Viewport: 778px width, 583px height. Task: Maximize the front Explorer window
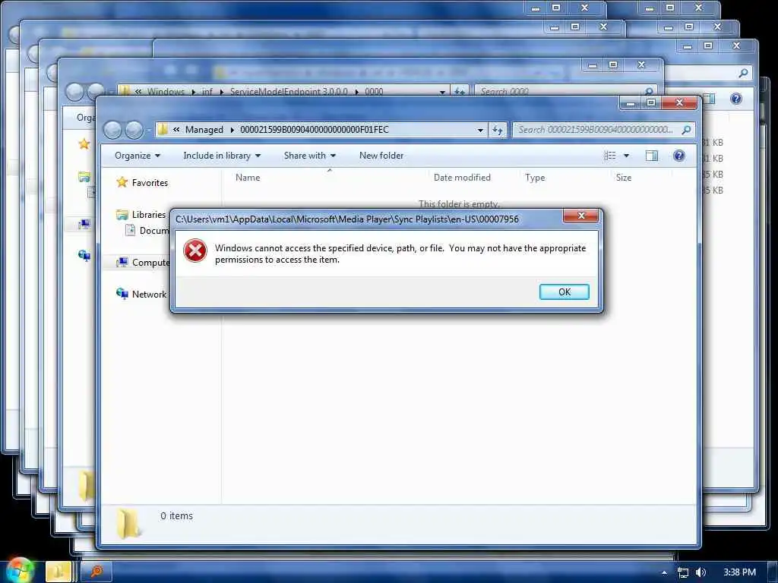[x=651, y=103]
